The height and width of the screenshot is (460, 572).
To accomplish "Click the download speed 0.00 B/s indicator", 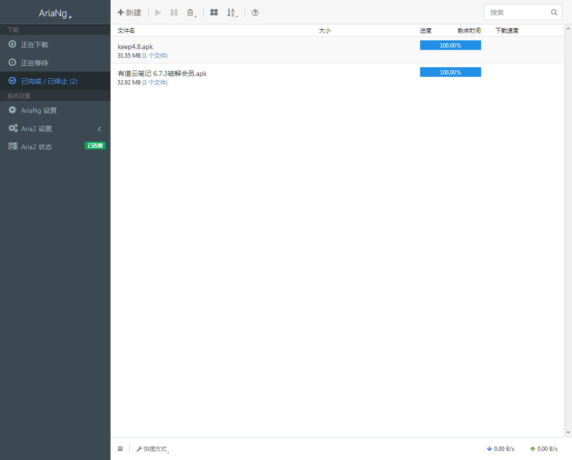I will pyautogui.click(x=500, y=449).
